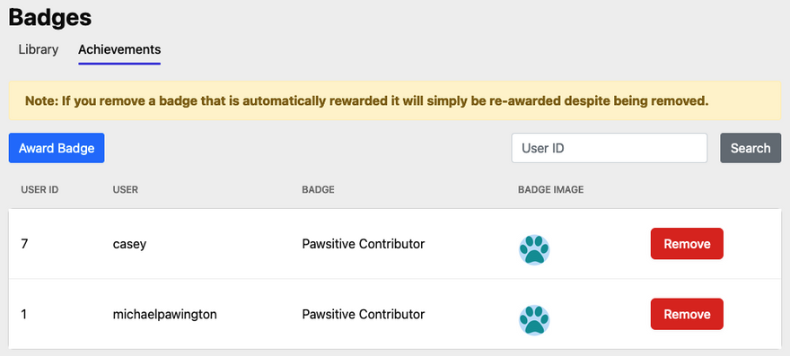This screenshot has height=356, width=790.
Task: Remove casey's Pawsitive Contributor badge
Action: point(687,244)
